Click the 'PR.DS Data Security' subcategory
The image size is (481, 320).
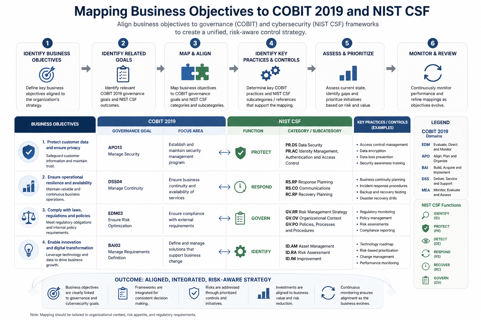304,145
